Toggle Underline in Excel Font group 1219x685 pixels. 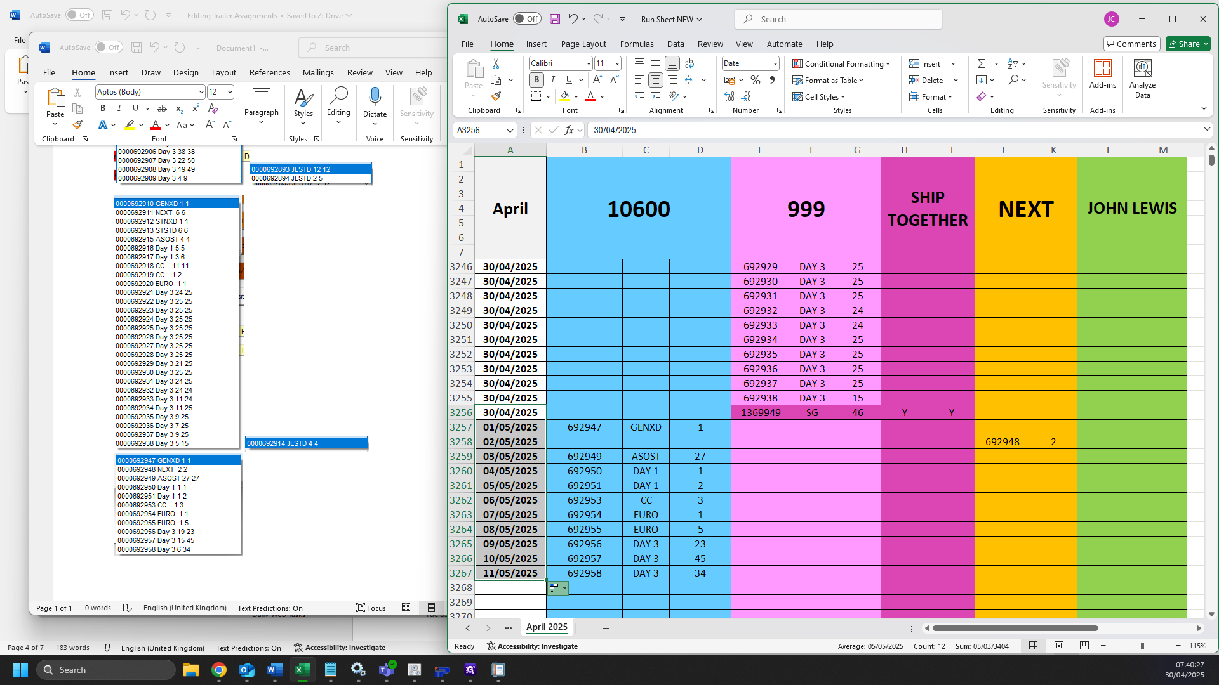569,80
